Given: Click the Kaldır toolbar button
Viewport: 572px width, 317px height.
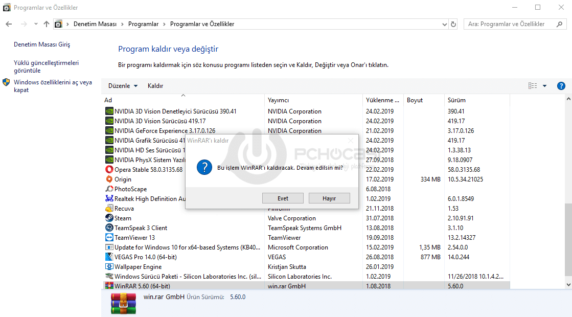Looking at the screenshot, I should click(155, 86).
